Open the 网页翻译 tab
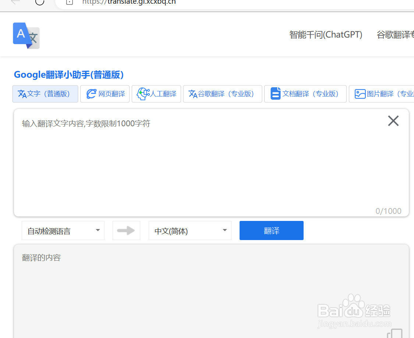This screenshot has height=338, width=414. point(105,94)
